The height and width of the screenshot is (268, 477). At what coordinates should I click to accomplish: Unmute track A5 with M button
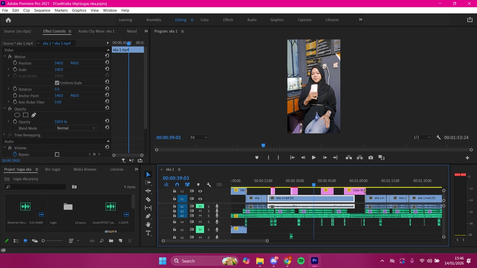coord(200,229)
